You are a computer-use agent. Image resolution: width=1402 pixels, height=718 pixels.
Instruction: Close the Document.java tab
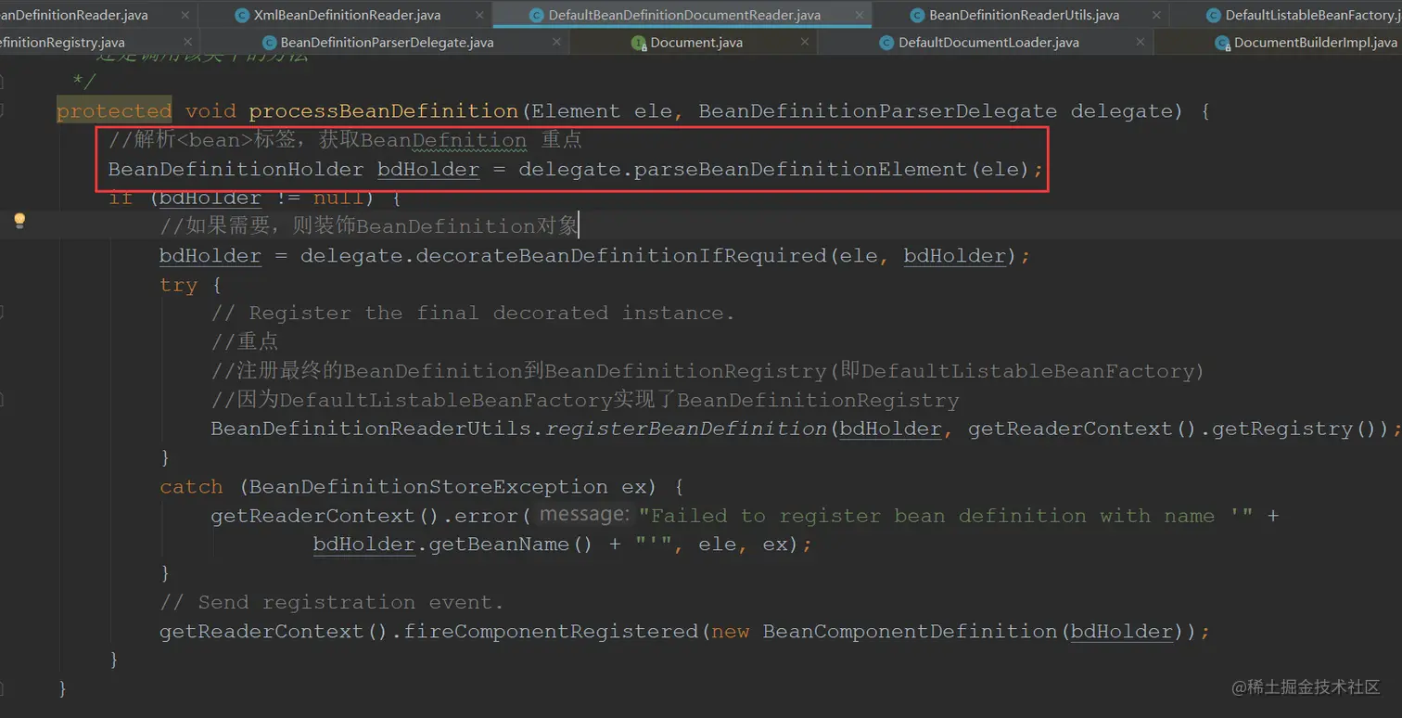point(805,43)
